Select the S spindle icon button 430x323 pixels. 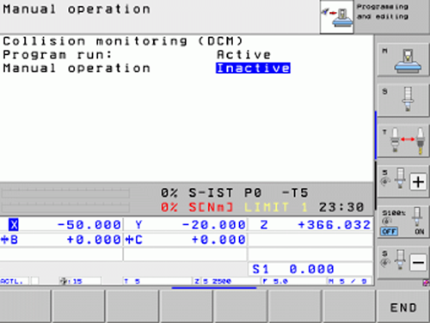pyautogui.click(x=403, y=100)
